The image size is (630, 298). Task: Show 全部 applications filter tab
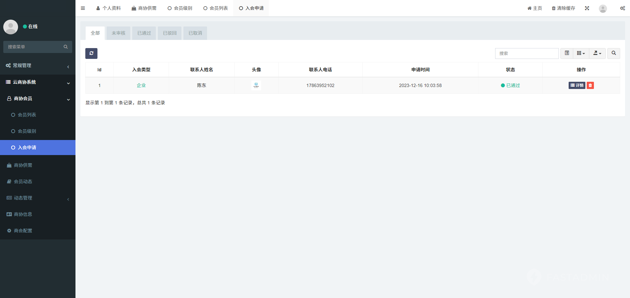(x=95, y=33)
